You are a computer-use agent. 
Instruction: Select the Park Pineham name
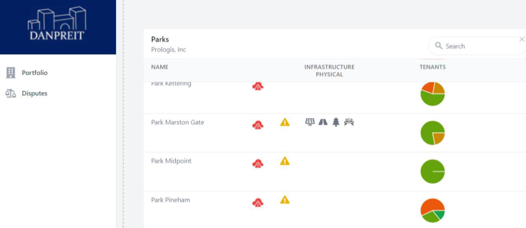pos(171,200)
